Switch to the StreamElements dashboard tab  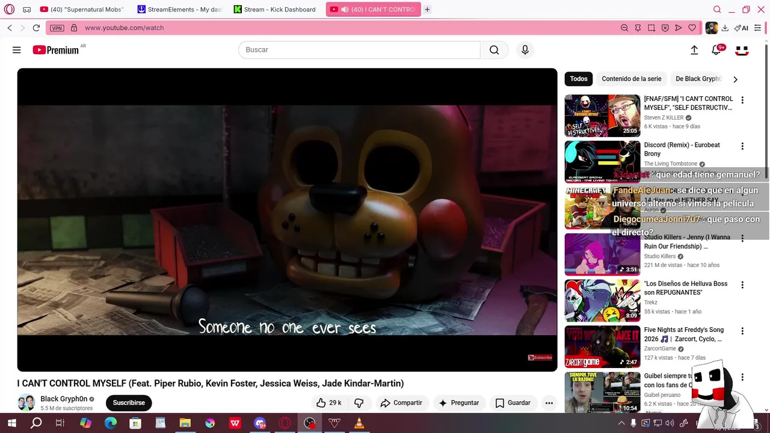click(180, 10)
